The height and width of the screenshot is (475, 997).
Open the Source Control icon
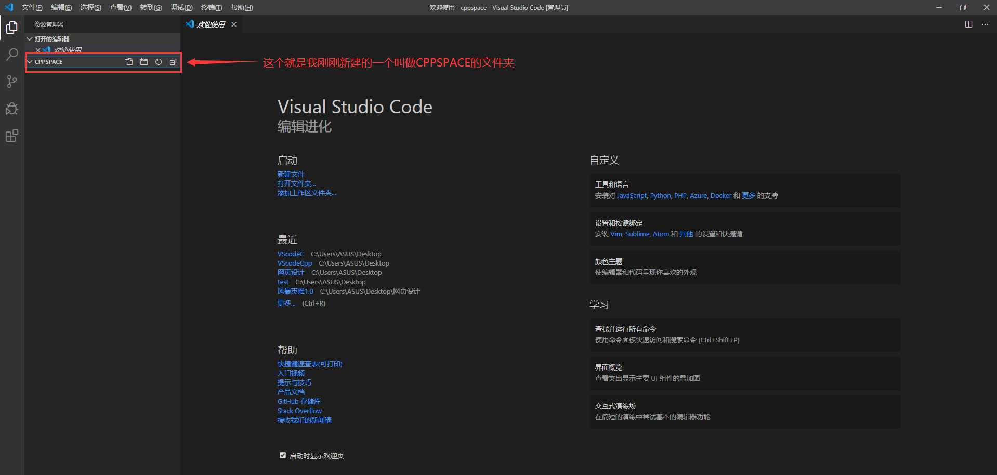[x=12, y=82]
